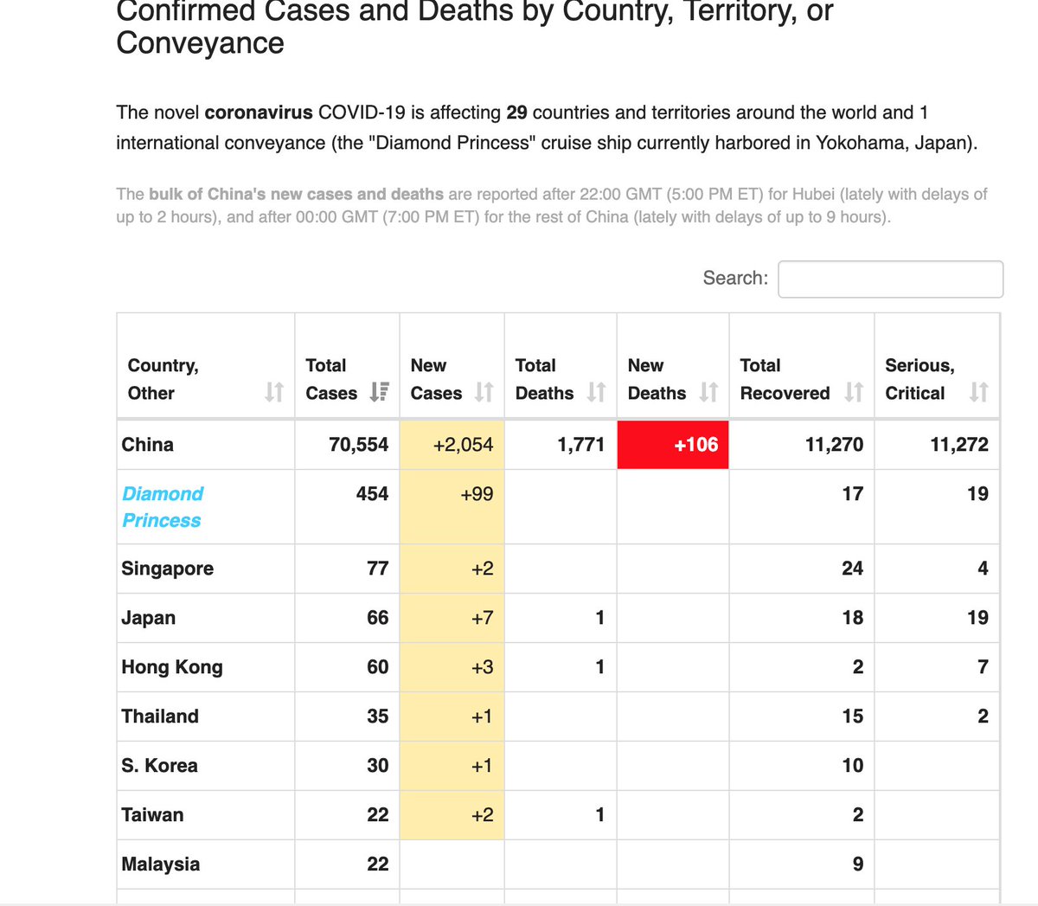
Task: Sort by Total Deaths arrows icon
Action: (596, 393)
